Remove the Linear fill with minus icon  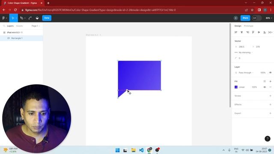pos(270,87)
